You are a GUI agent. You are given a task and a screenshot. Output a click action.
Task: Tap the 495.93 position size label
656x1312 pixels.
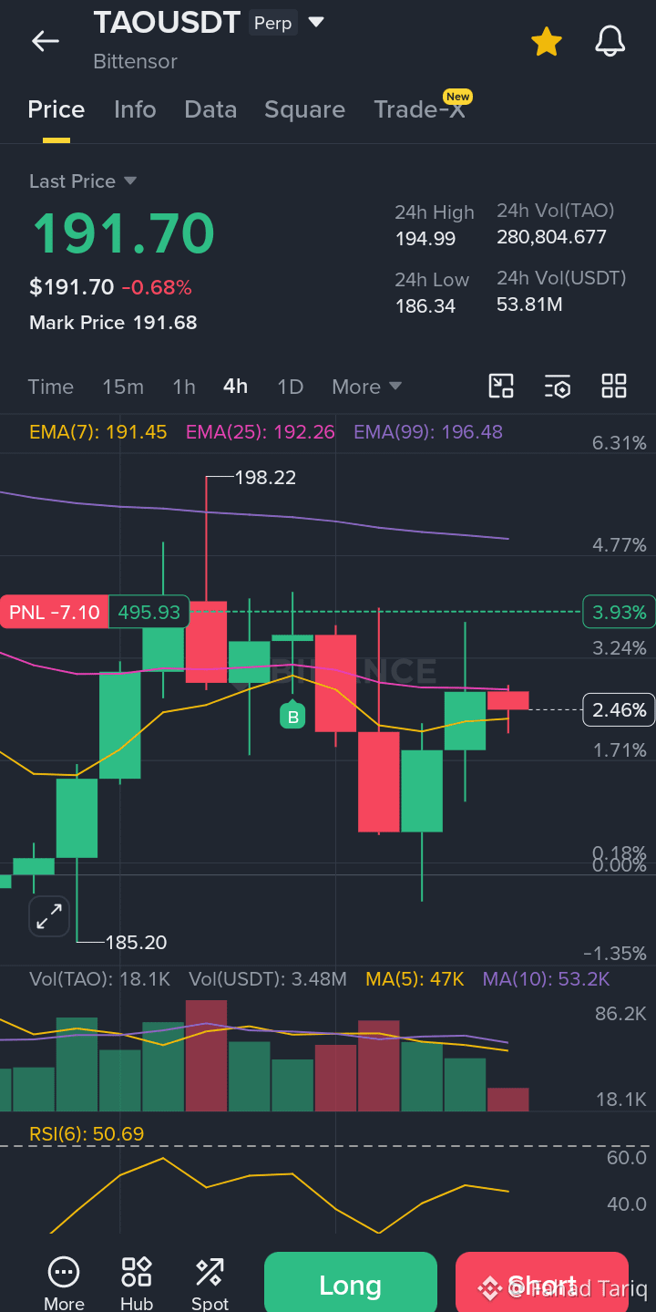pos(149,613)
